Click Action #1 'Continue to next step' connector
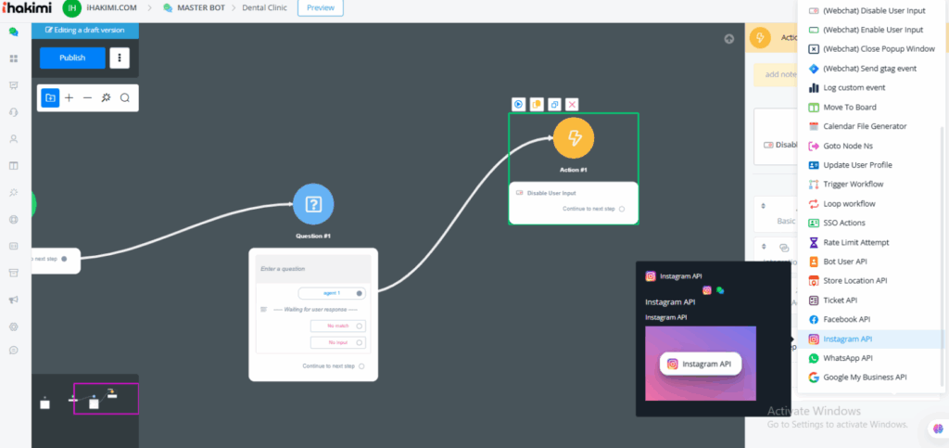 tap(622, 209)
